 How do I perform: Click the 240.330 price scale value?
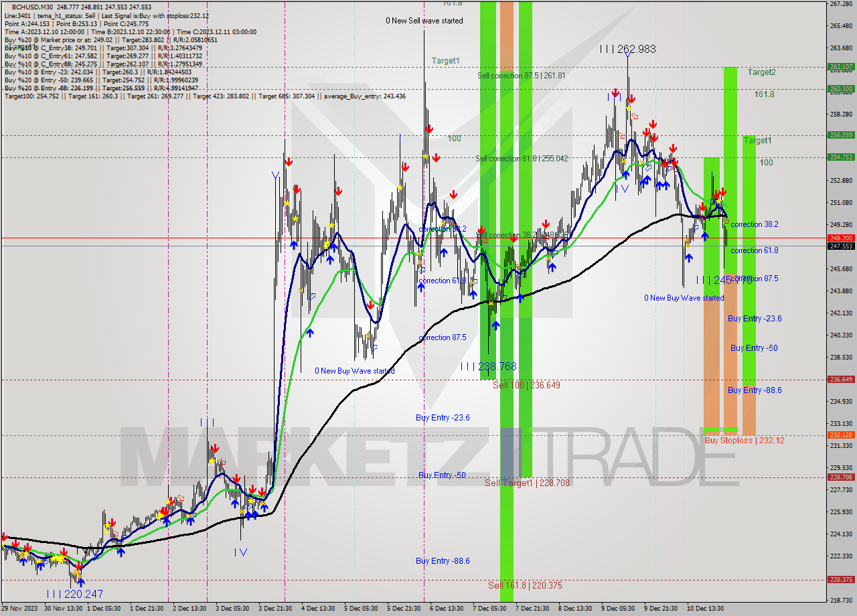(x=841, y=335)
